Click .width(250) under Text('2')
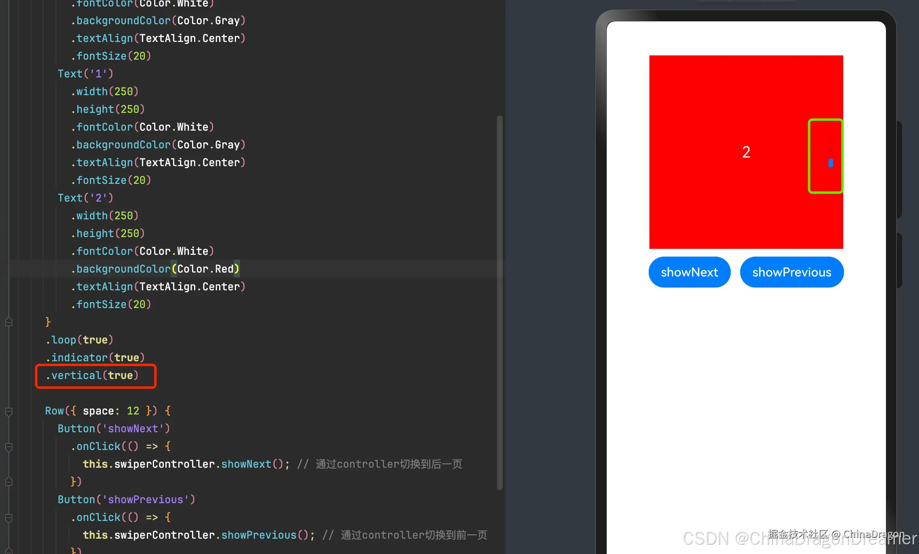The image size is (919, 554). pyautogui.click(x=104, y=216)
